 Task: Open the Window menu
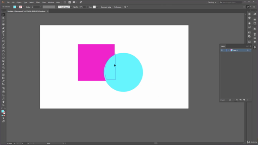51,2
